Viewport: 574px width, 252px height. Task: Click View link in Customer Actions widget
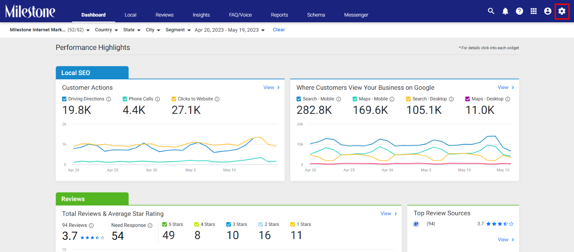tap(272, 87)
